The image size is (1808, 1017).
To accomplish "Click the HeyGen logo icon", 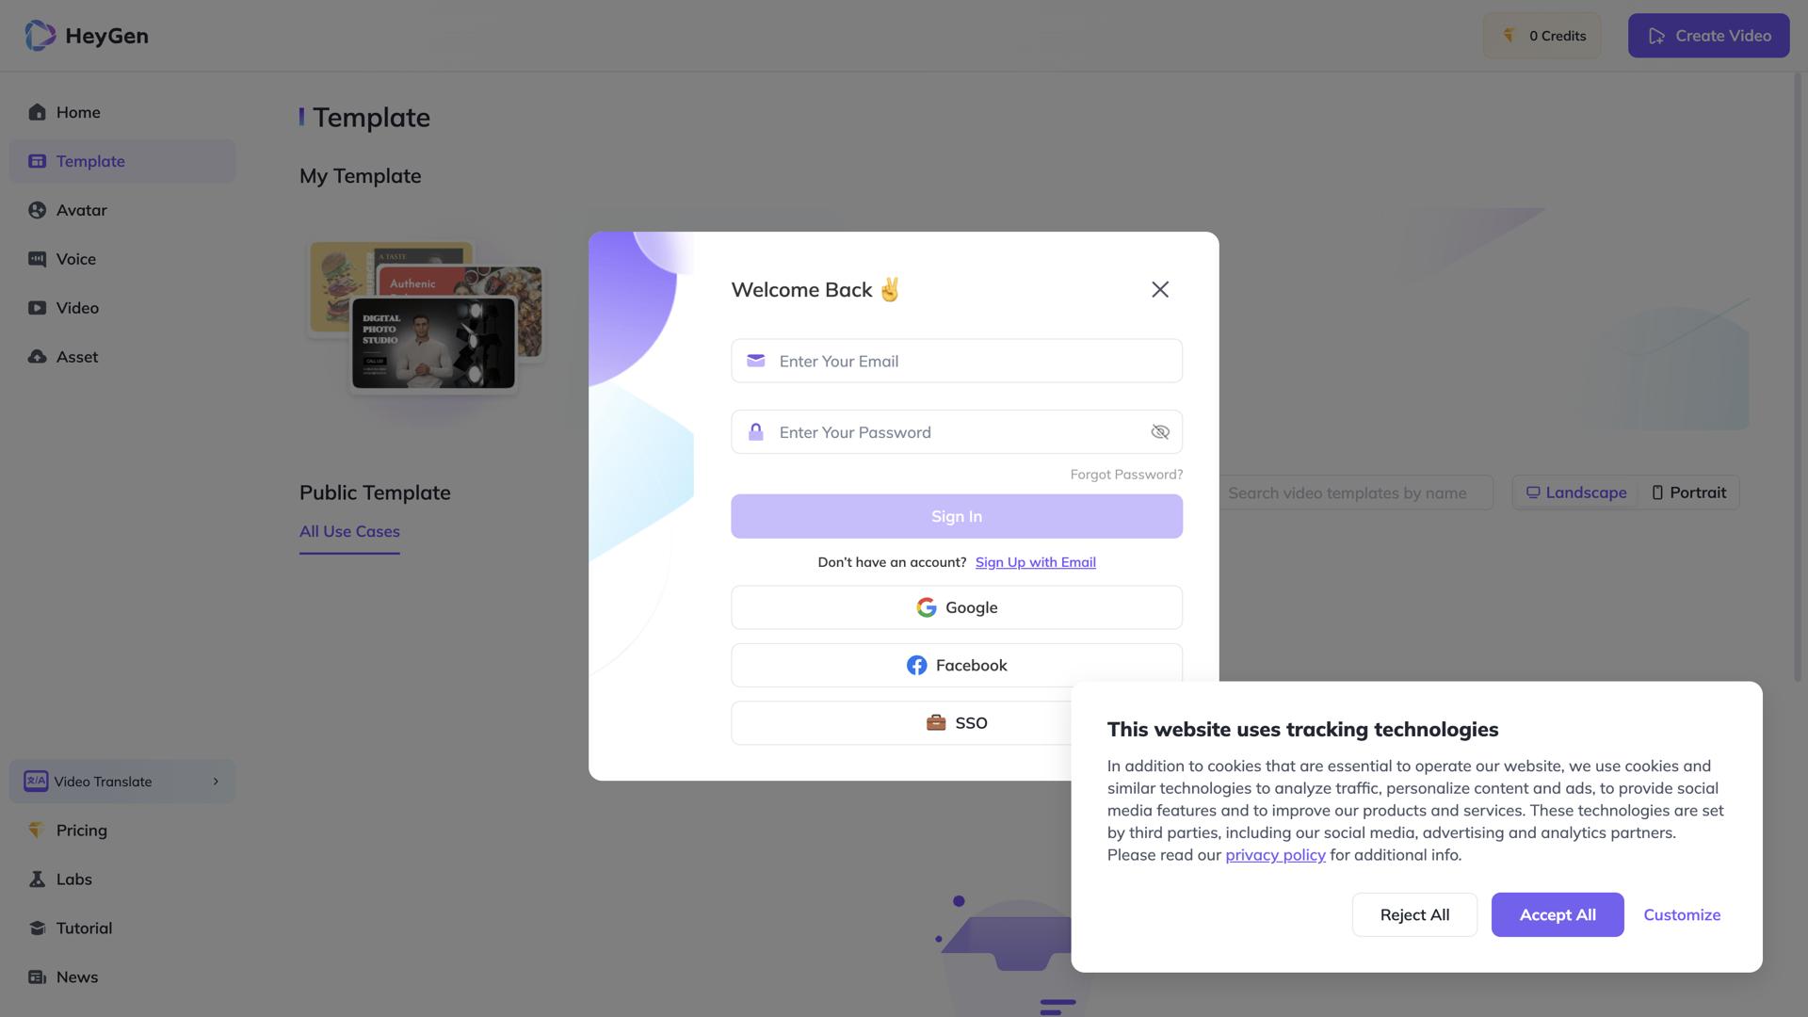I will (40, 36).
